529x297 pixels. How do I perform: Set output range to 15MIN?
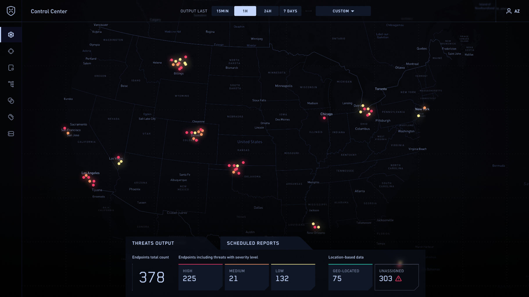[222, 11]
